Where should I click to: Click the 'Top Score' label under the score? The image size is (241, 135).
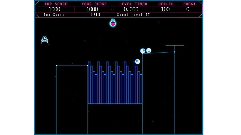54,15
